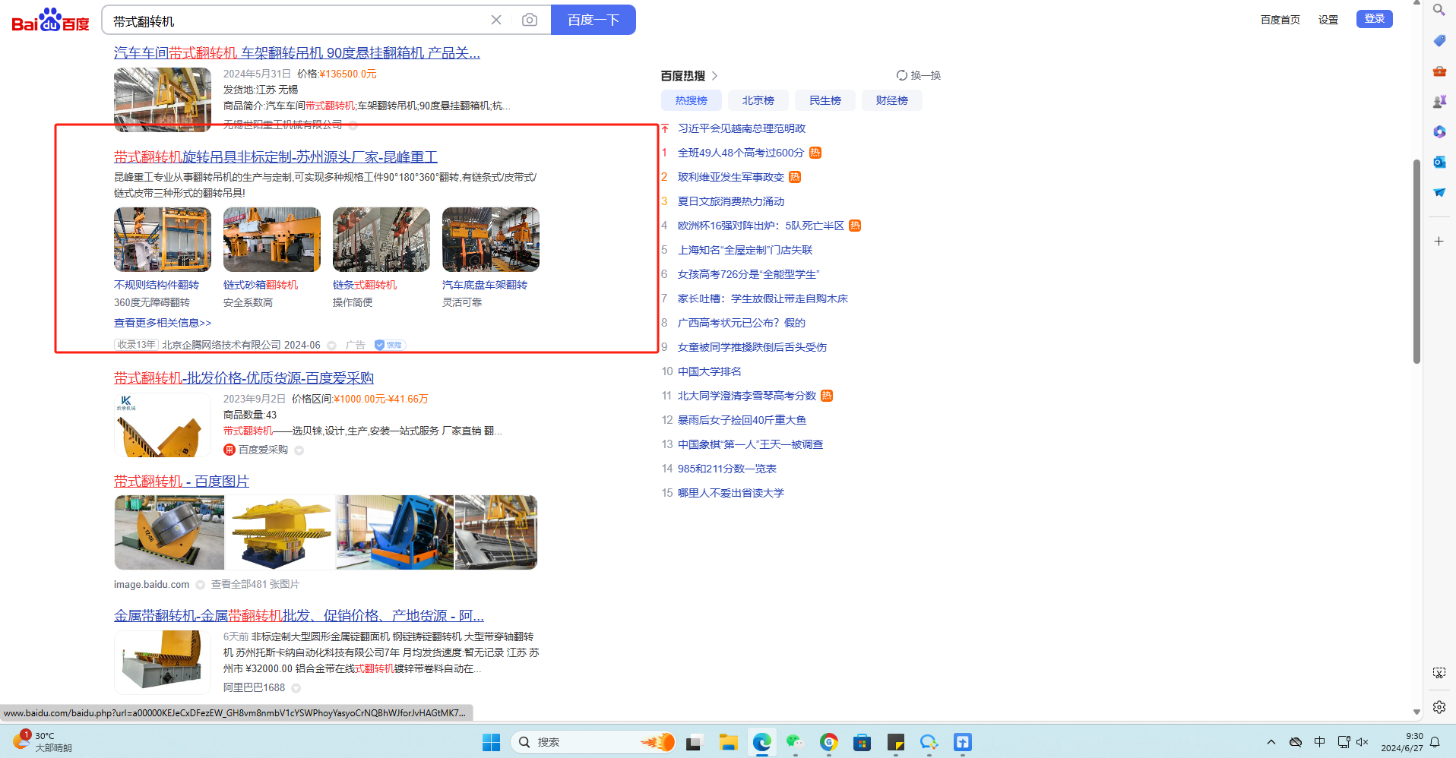Open dropdown arrow next to 百度爱采购 source

pos(299,450)
